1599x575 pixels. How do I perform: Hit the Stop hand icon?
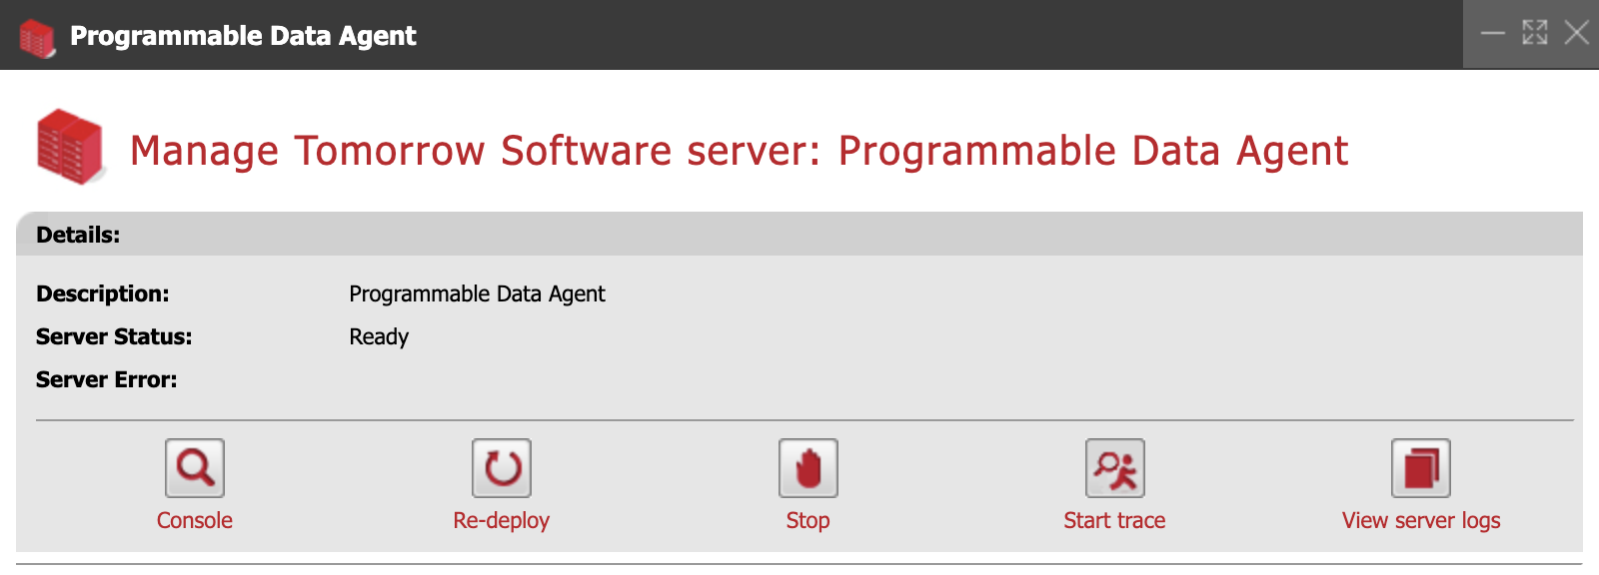pyautogui.click(x=807, y=468)
